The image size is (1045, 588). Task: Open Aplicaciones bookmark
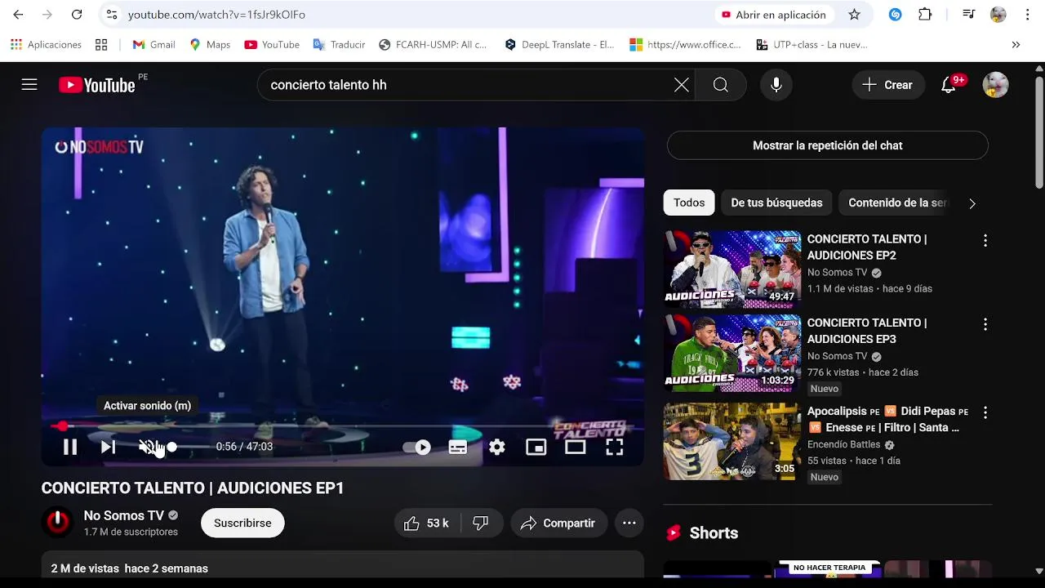[x=46, y=45]
